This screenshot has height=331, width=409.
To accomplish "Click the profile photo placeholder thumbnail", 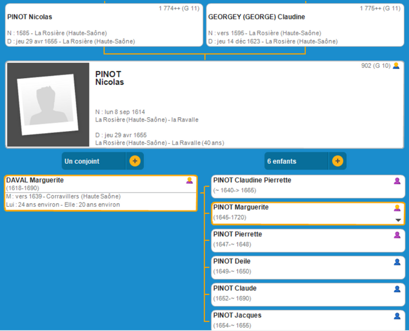I will (x=48, y=105).
